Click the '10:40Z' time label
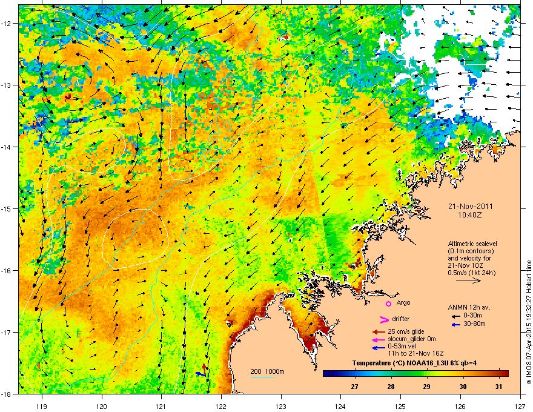 [470, 215]
